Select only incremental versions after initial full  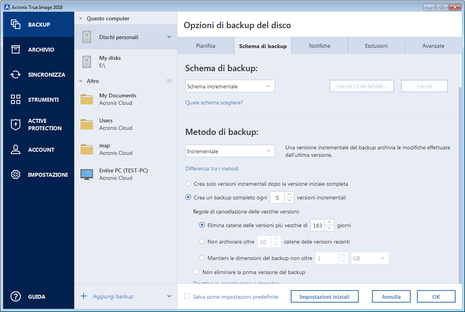[x=188, y=183]
